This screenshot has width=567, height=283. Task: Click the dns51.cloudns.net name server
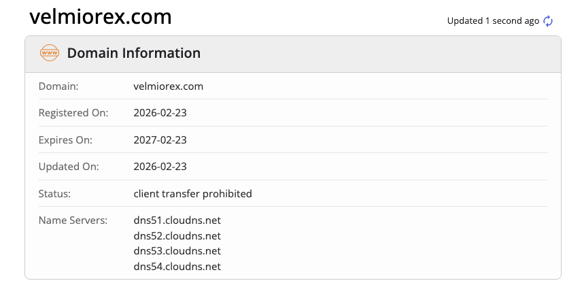click(x=177, y=220)
